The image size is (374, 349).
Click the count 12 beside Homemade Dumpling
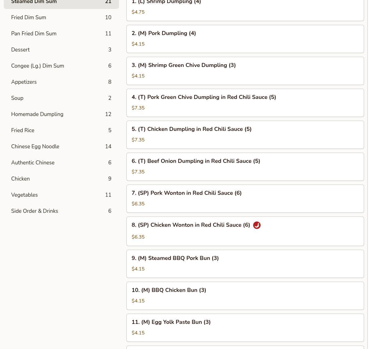[x=108, y=114]
